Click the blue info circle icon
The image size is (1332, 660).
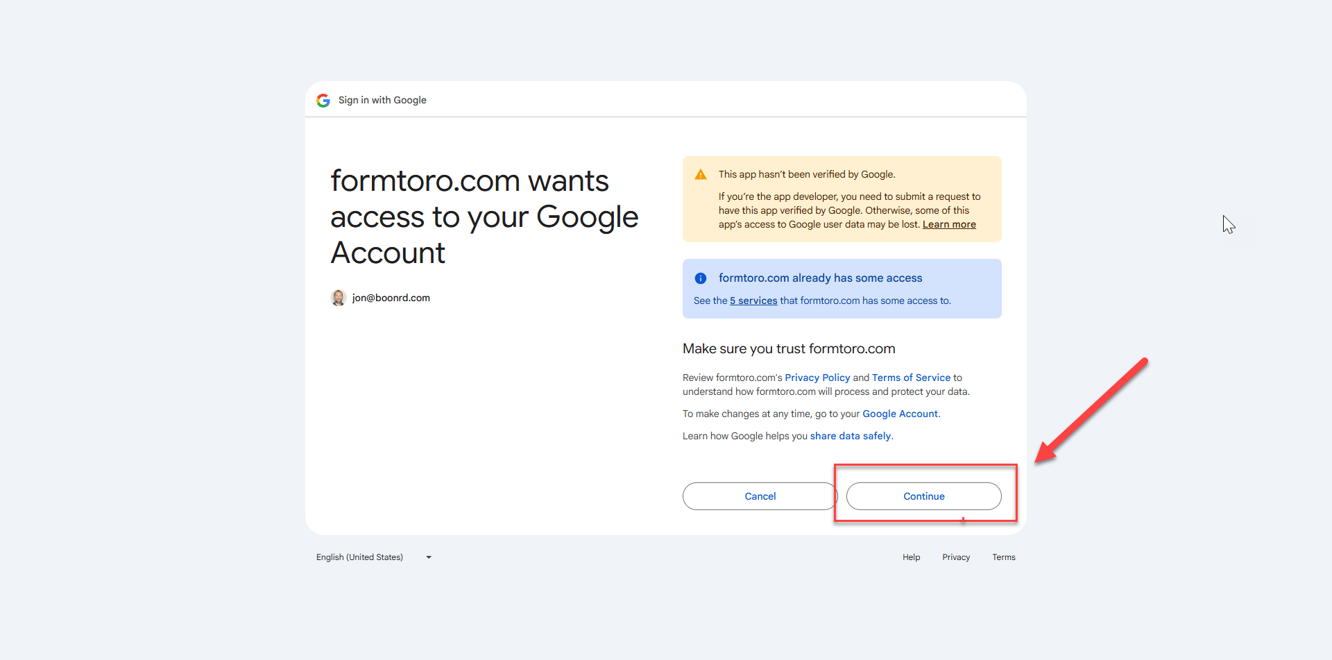pos(701,278)
